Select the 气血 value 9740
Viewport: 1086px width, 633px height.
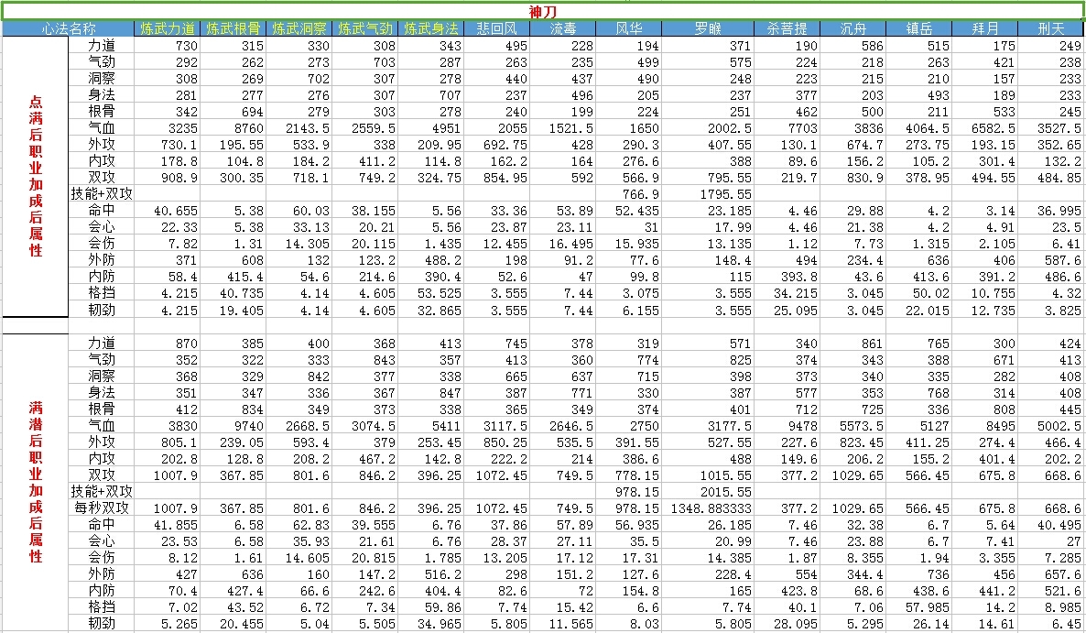(233, 425)
